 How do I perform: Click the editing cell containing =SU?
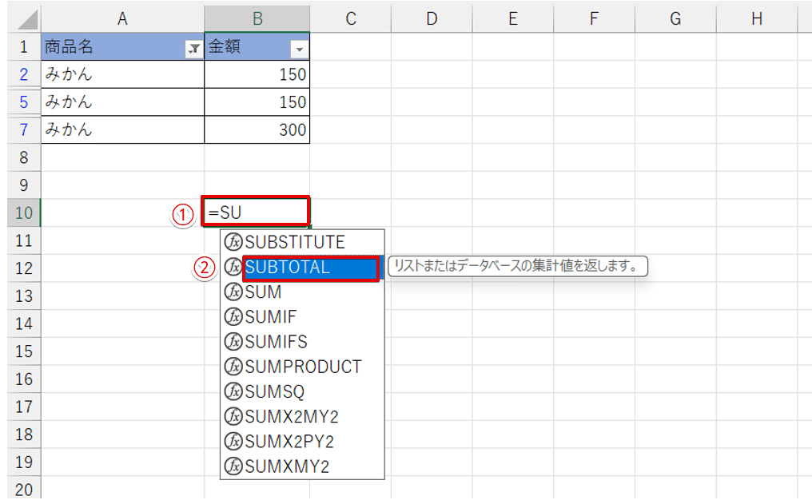click(x=256, y=212)
